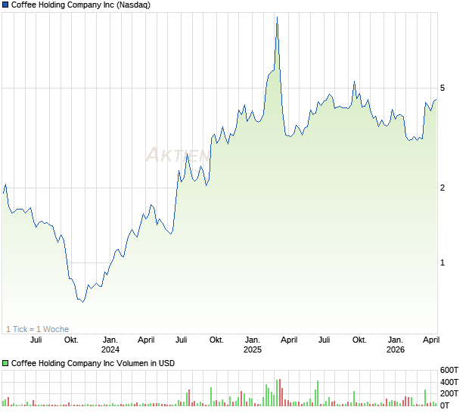Click the '2024' year label on the time axis
This screenshot has width=469, height=413.
[x=110, y=349]
